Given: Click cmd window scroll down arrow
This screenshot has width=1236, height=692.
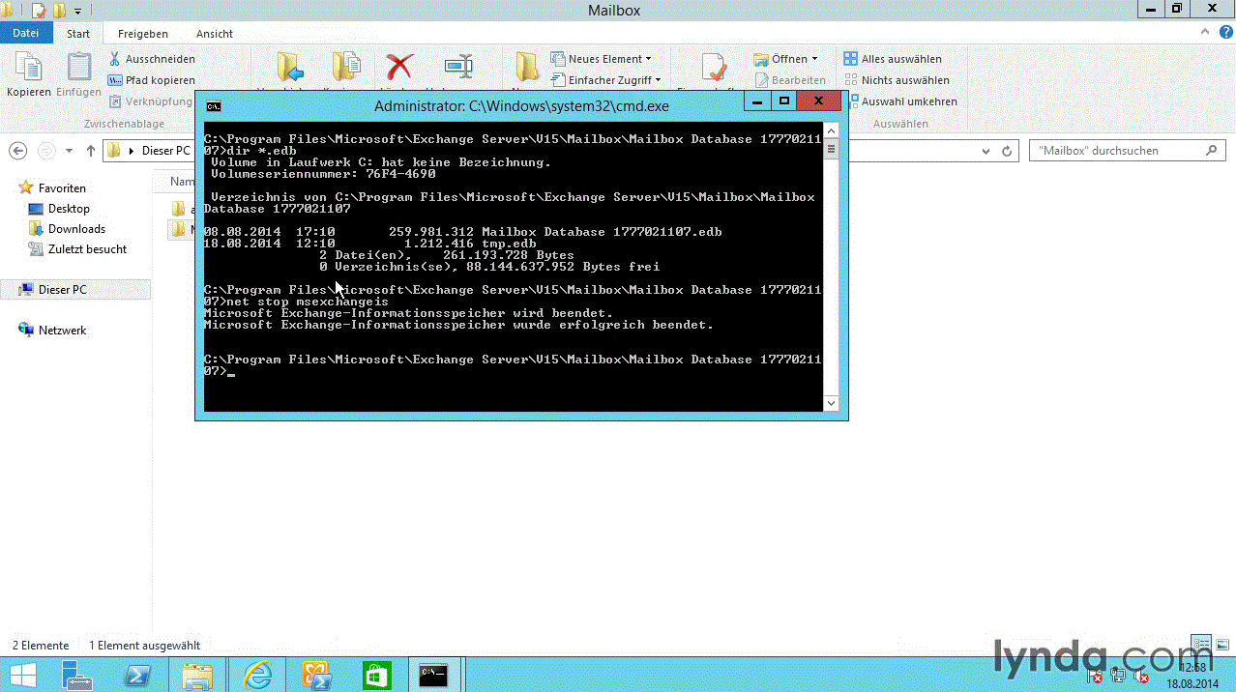Looking at the screenshot, I should click(831, 403).
